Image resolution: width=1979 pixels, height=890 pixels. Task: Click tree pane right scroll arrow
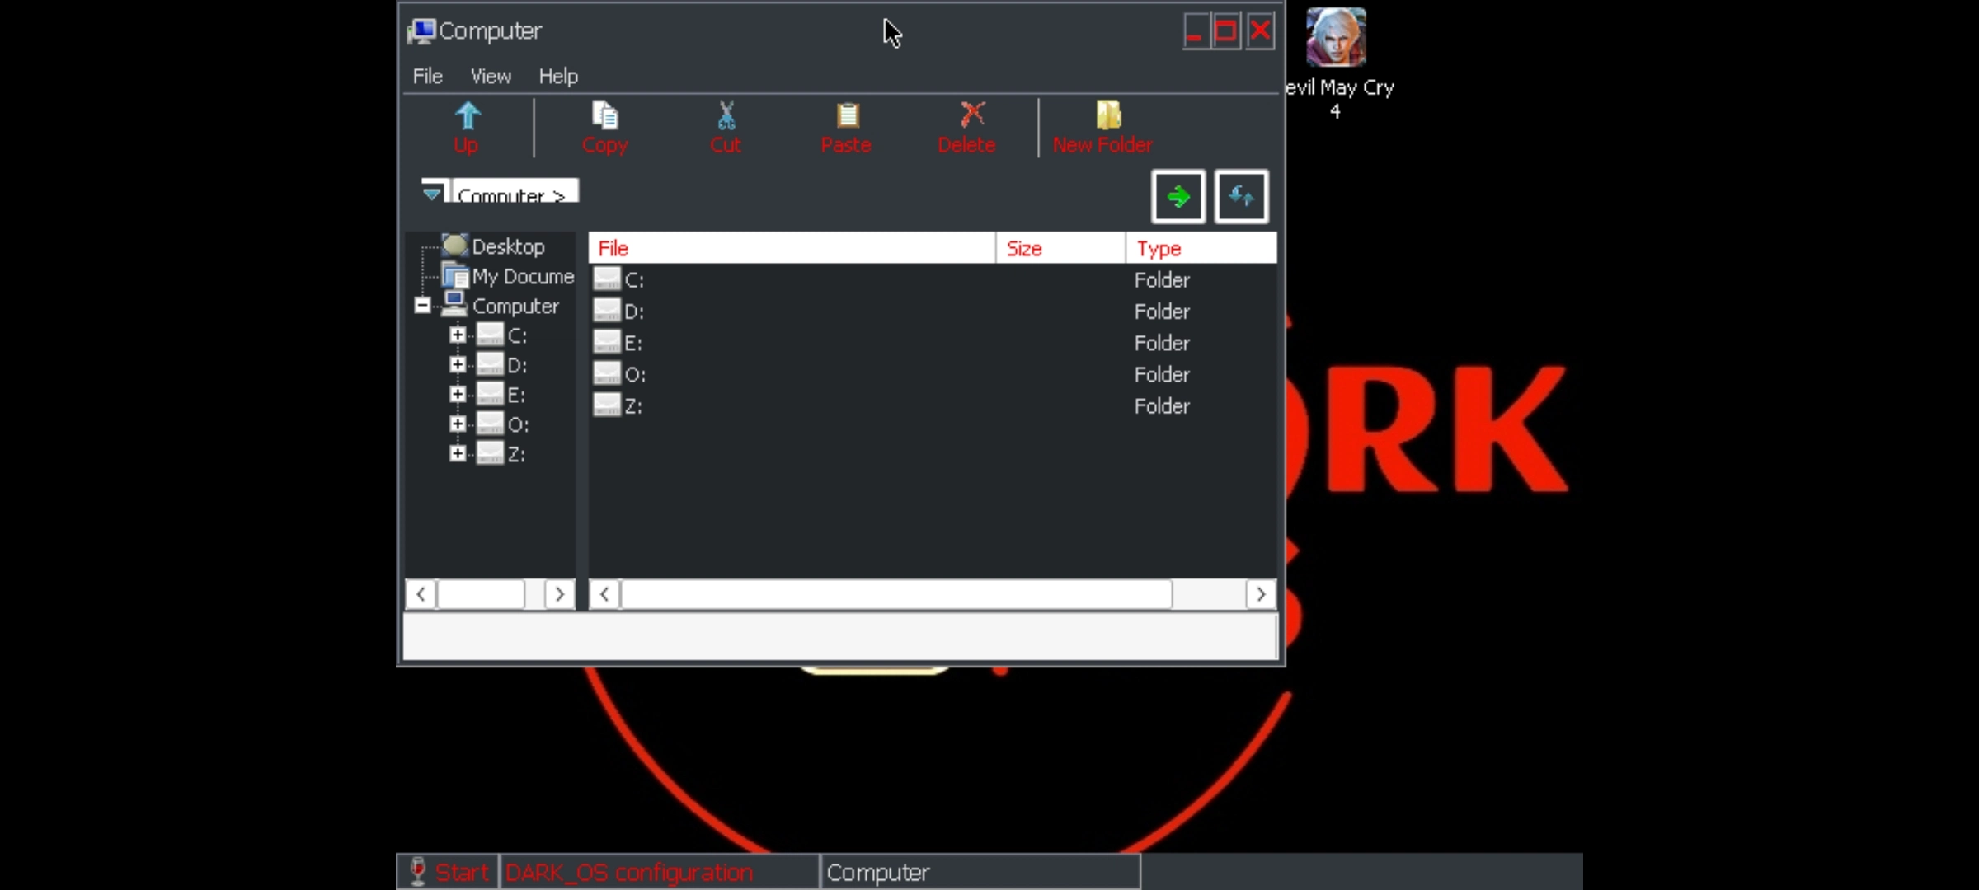(560, 594)
